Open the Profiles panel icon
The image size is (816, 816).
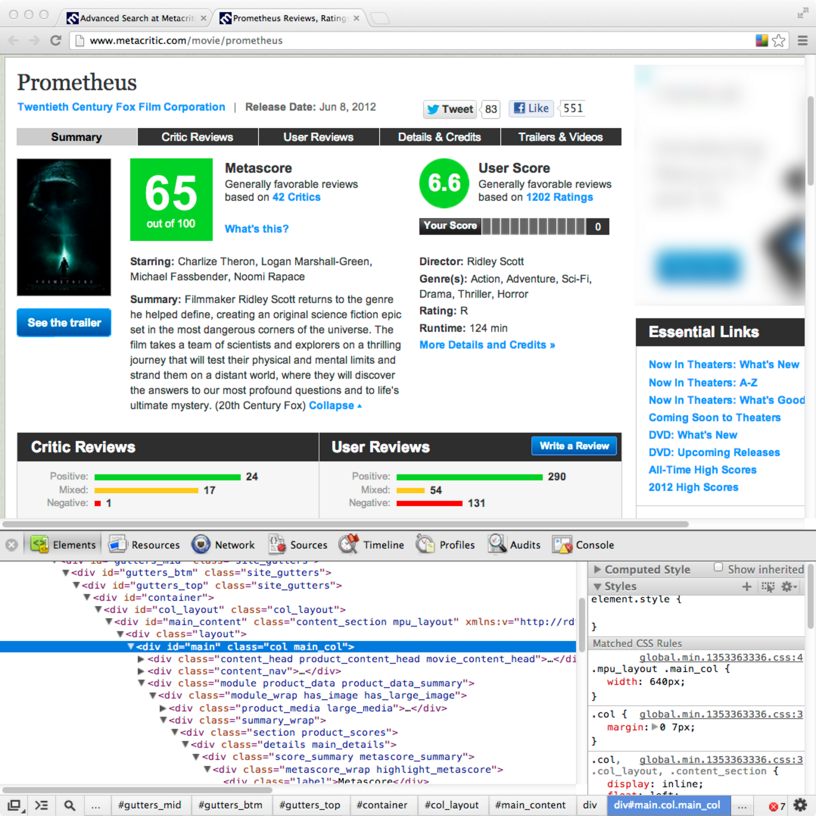coord(425,545)
